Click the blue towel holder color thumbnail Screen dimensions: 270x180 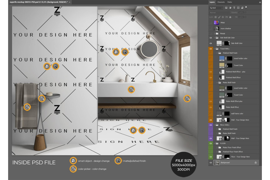(222, 58)
